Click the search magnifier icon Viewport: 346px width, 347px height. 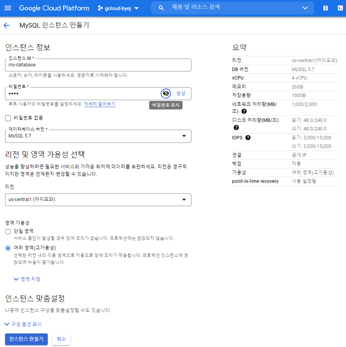(x=161, y=8)
